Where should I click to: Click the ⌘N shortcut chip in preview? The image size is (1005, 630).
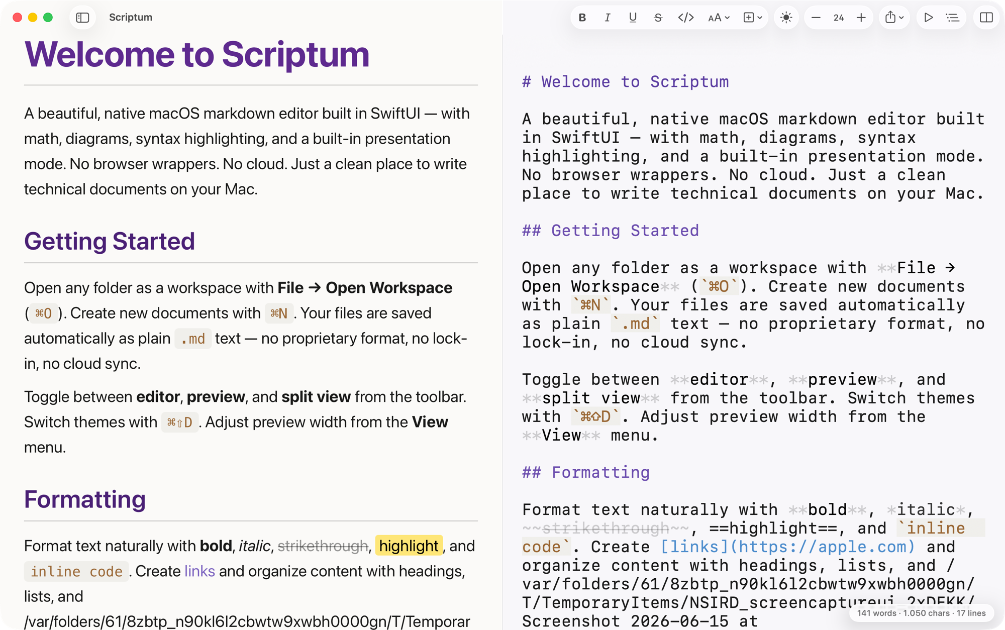click(279, 313)
